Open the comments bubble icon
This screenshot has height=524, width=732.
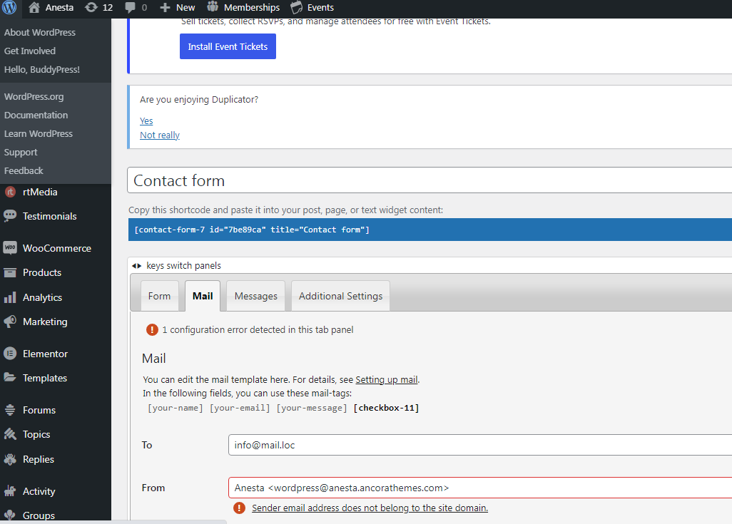point(131,7)
